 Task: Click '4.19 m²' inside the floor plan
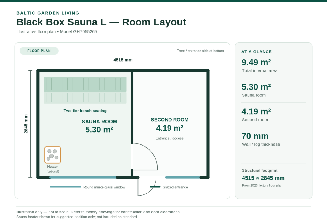169,128
